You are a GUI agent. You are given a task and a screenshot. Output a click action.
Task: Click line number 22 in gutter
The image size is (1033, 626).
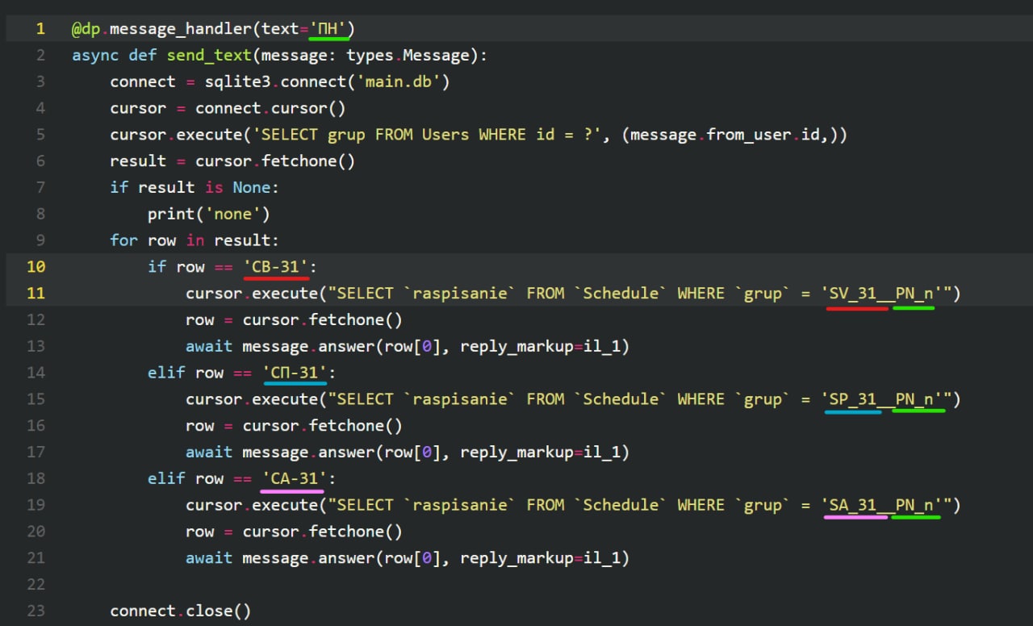(x=36, y=584)
